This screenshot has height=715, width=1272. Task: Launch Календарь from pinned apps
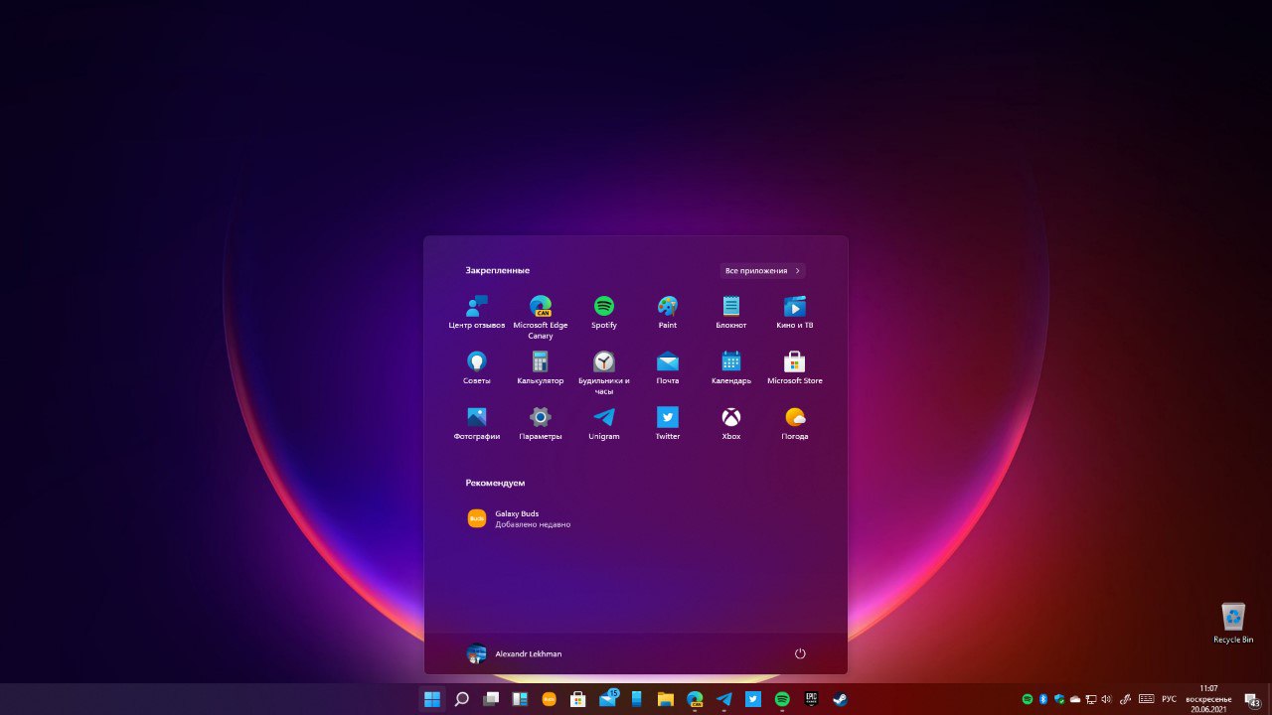tap(731, 367)
